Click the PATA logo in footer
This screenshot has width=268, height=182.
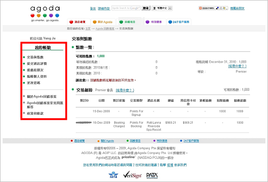(x=152, y=176)
